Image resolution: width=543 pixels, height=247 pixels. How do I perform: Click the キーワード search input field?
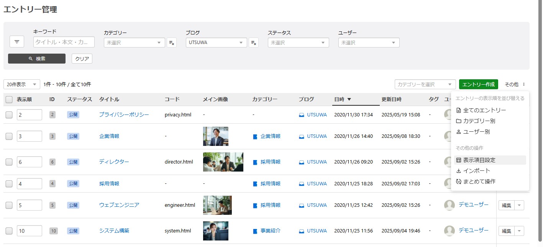64,42
